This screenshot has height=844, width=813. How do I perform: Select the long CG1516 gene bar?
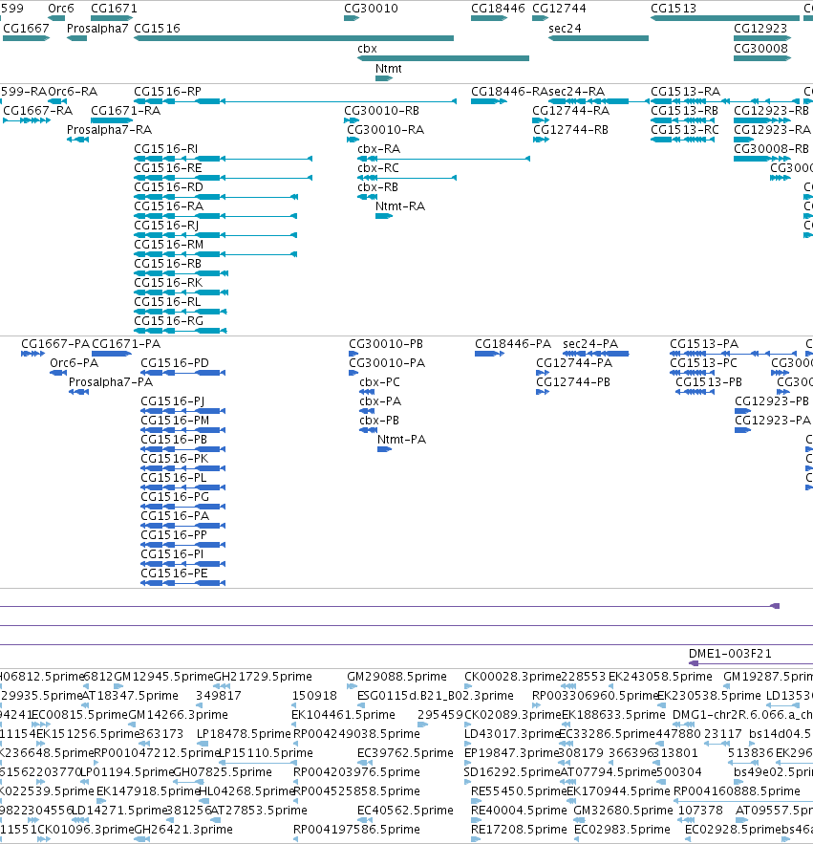pyautogui.click(x=294, y=38)
